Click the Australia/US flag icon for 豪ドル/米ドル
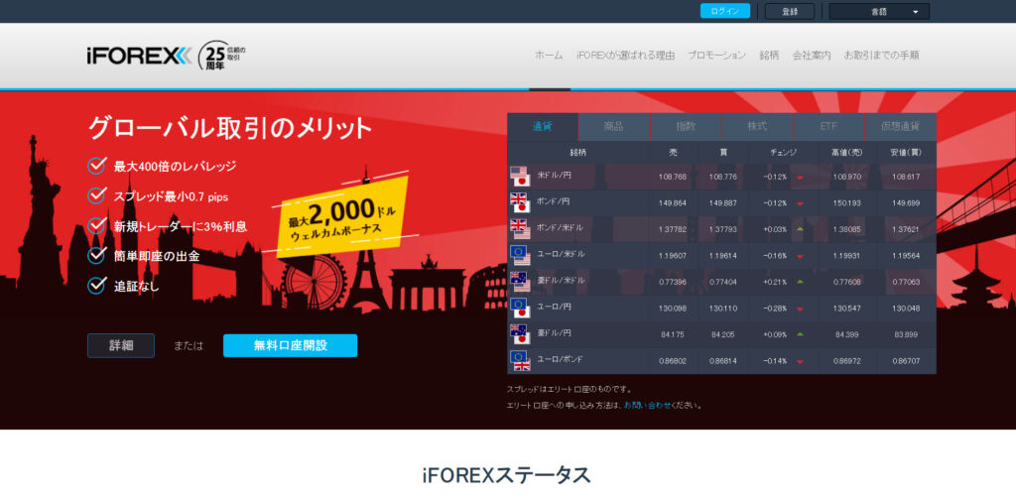Screen dimensions: 1016x500 (520, 282)
